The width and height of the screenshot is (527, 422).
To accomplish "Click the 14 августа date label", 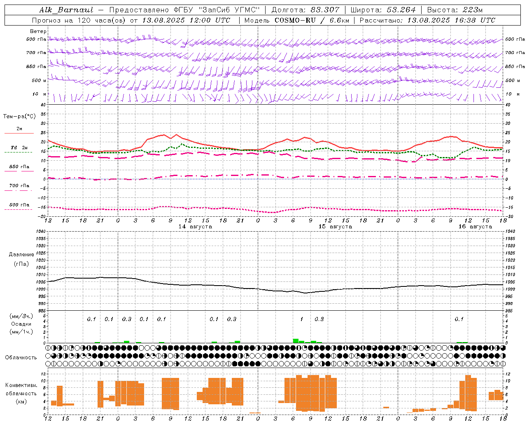I will click(x=195, y=227).
